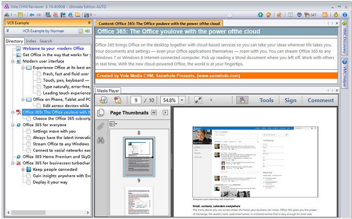Collapse the Page Thumbnails panel with double arrow
Image resolution: width=352 pixels, height=219 pixels.
click(154, 112)
